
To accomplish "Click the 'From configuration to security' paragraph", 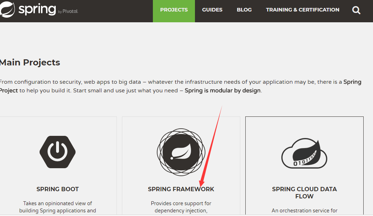I will 181,86.
